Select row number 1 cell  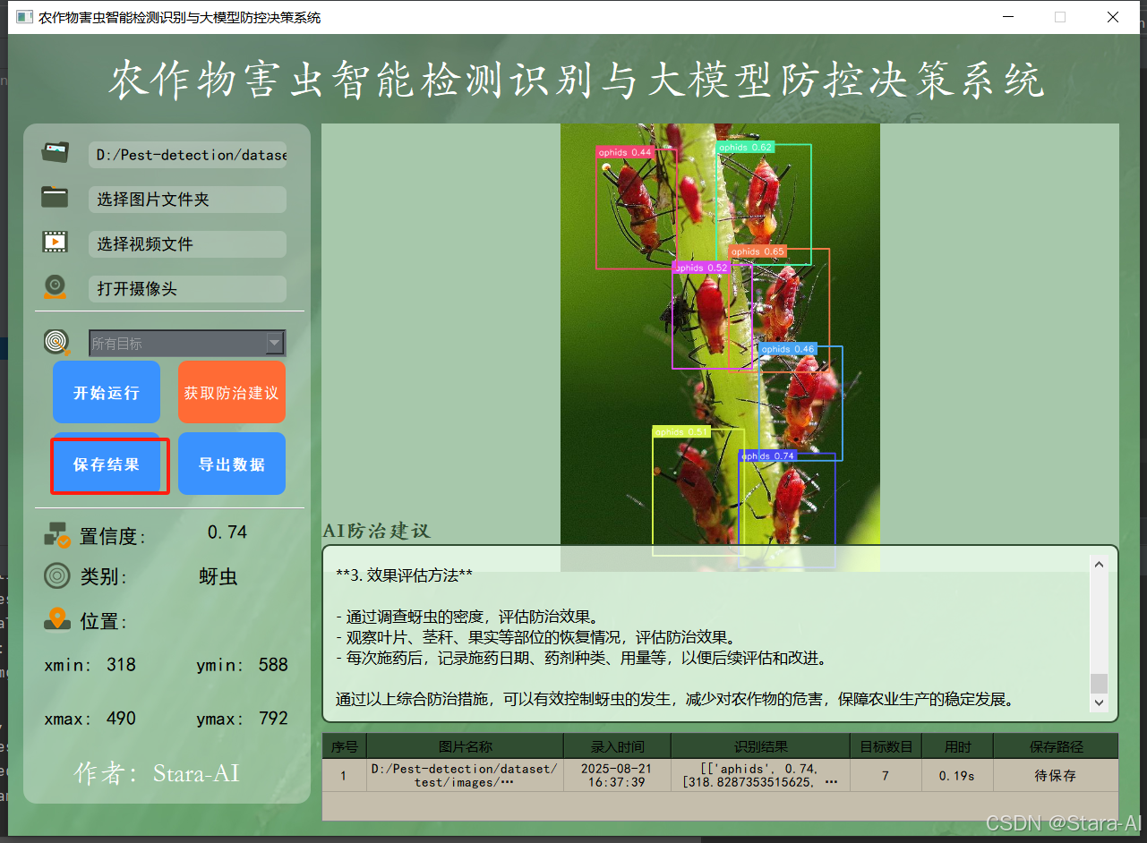[x=345, y=775]
